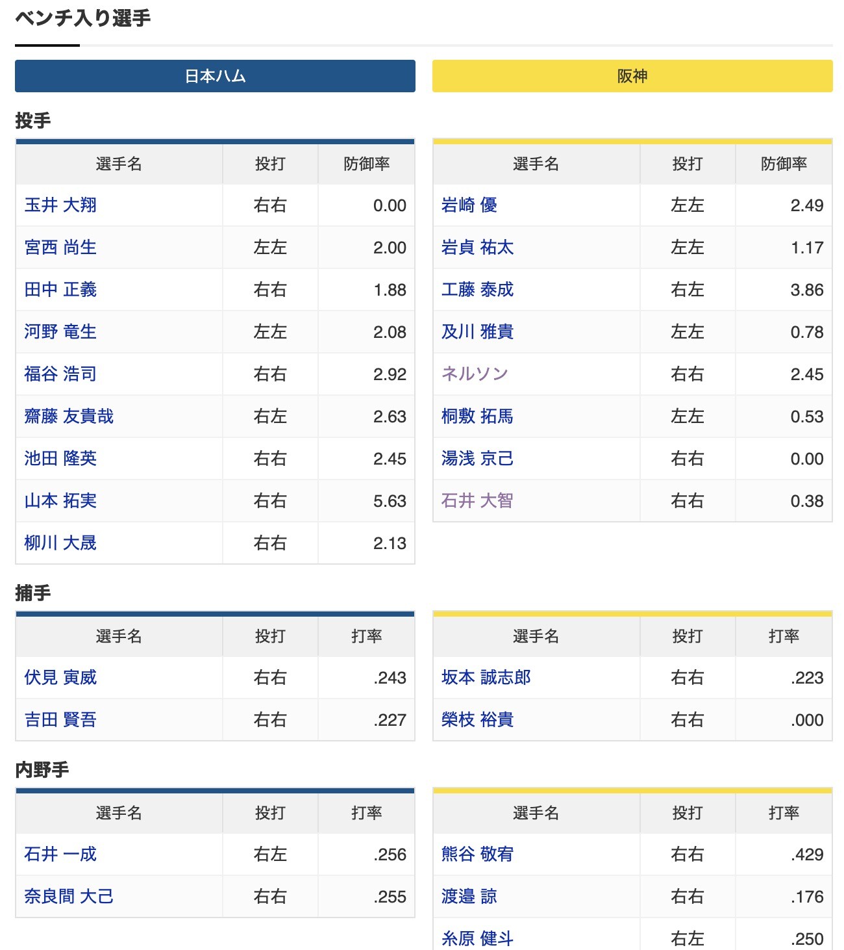Open 工藤 泰成 player page
844x950 pixels.
coord(478,290)
